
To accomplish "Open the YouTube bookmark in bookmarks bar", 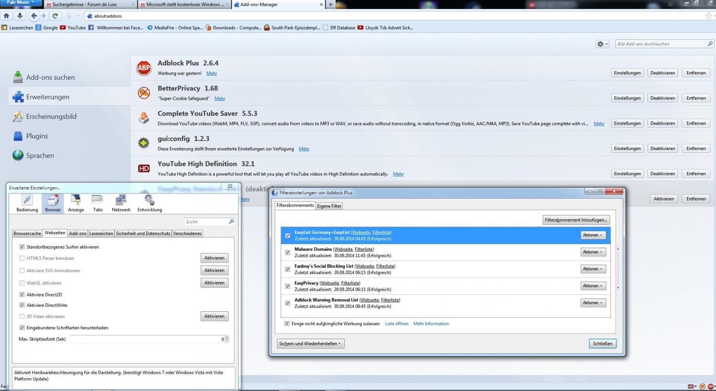I will click(x=72, y=27).
